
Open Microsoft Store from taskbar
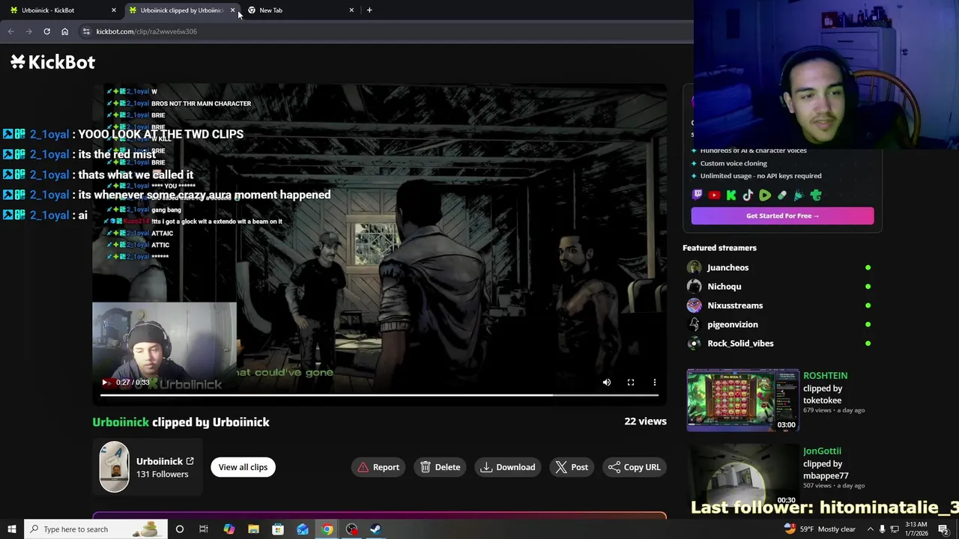coord(278,529)
